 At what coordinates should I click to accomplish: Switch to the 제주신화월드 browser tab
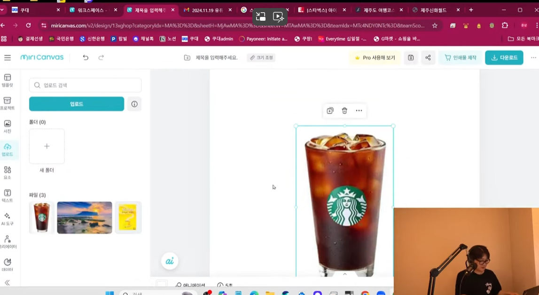(x=437, y=10)
